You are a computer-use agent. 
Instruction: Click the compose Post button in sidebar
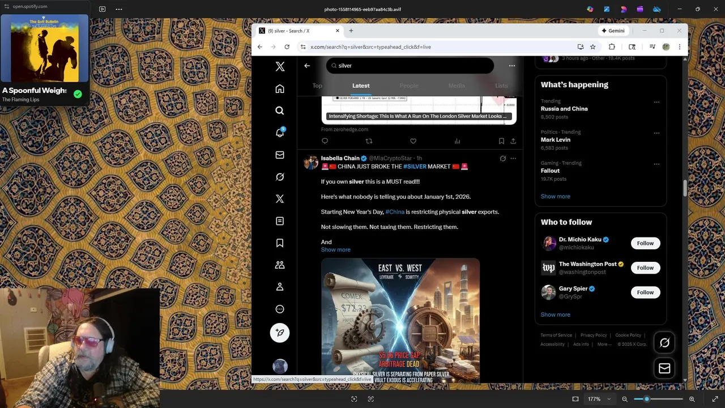click(x=280, y=333)
